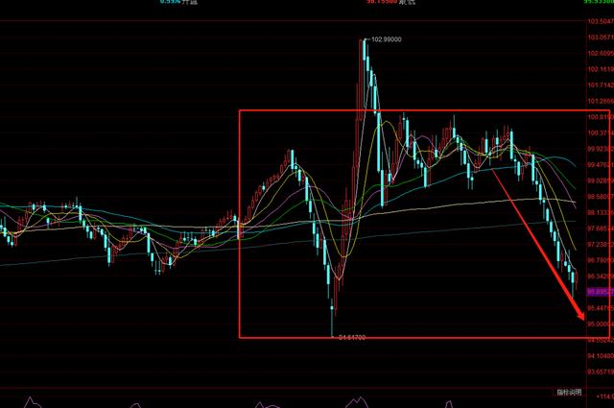Click the 95.00 price axis label

click(601, 324)
